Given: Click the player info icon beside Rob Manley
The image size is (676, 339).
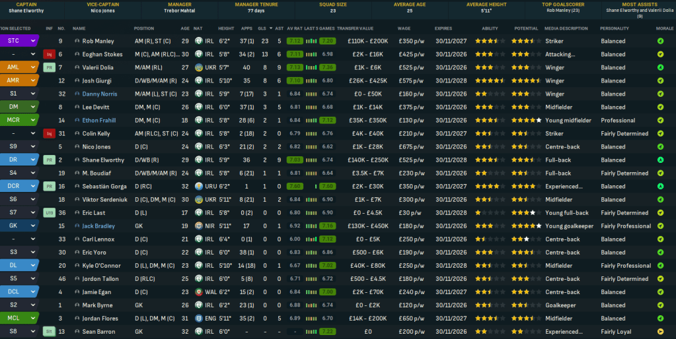Looking at the screenshot, I should (x=77, y=41).
